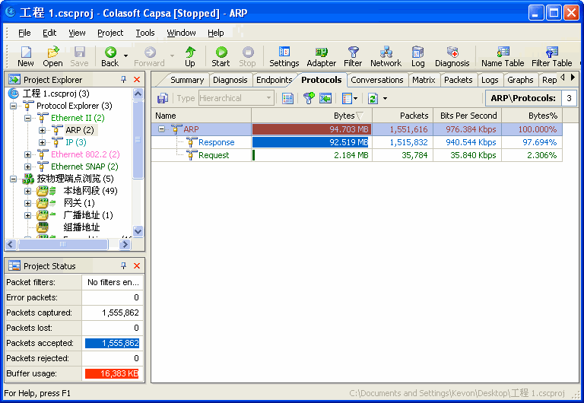Click the make filter icon with green plus
Image resolution: width=584 pixels, height=403 pixels.
tap(309, 98)
